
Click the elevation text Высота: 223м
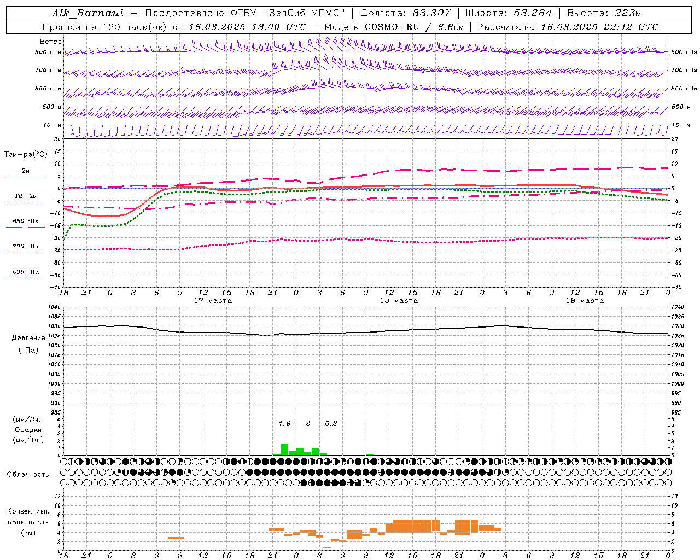pos(604,13)
